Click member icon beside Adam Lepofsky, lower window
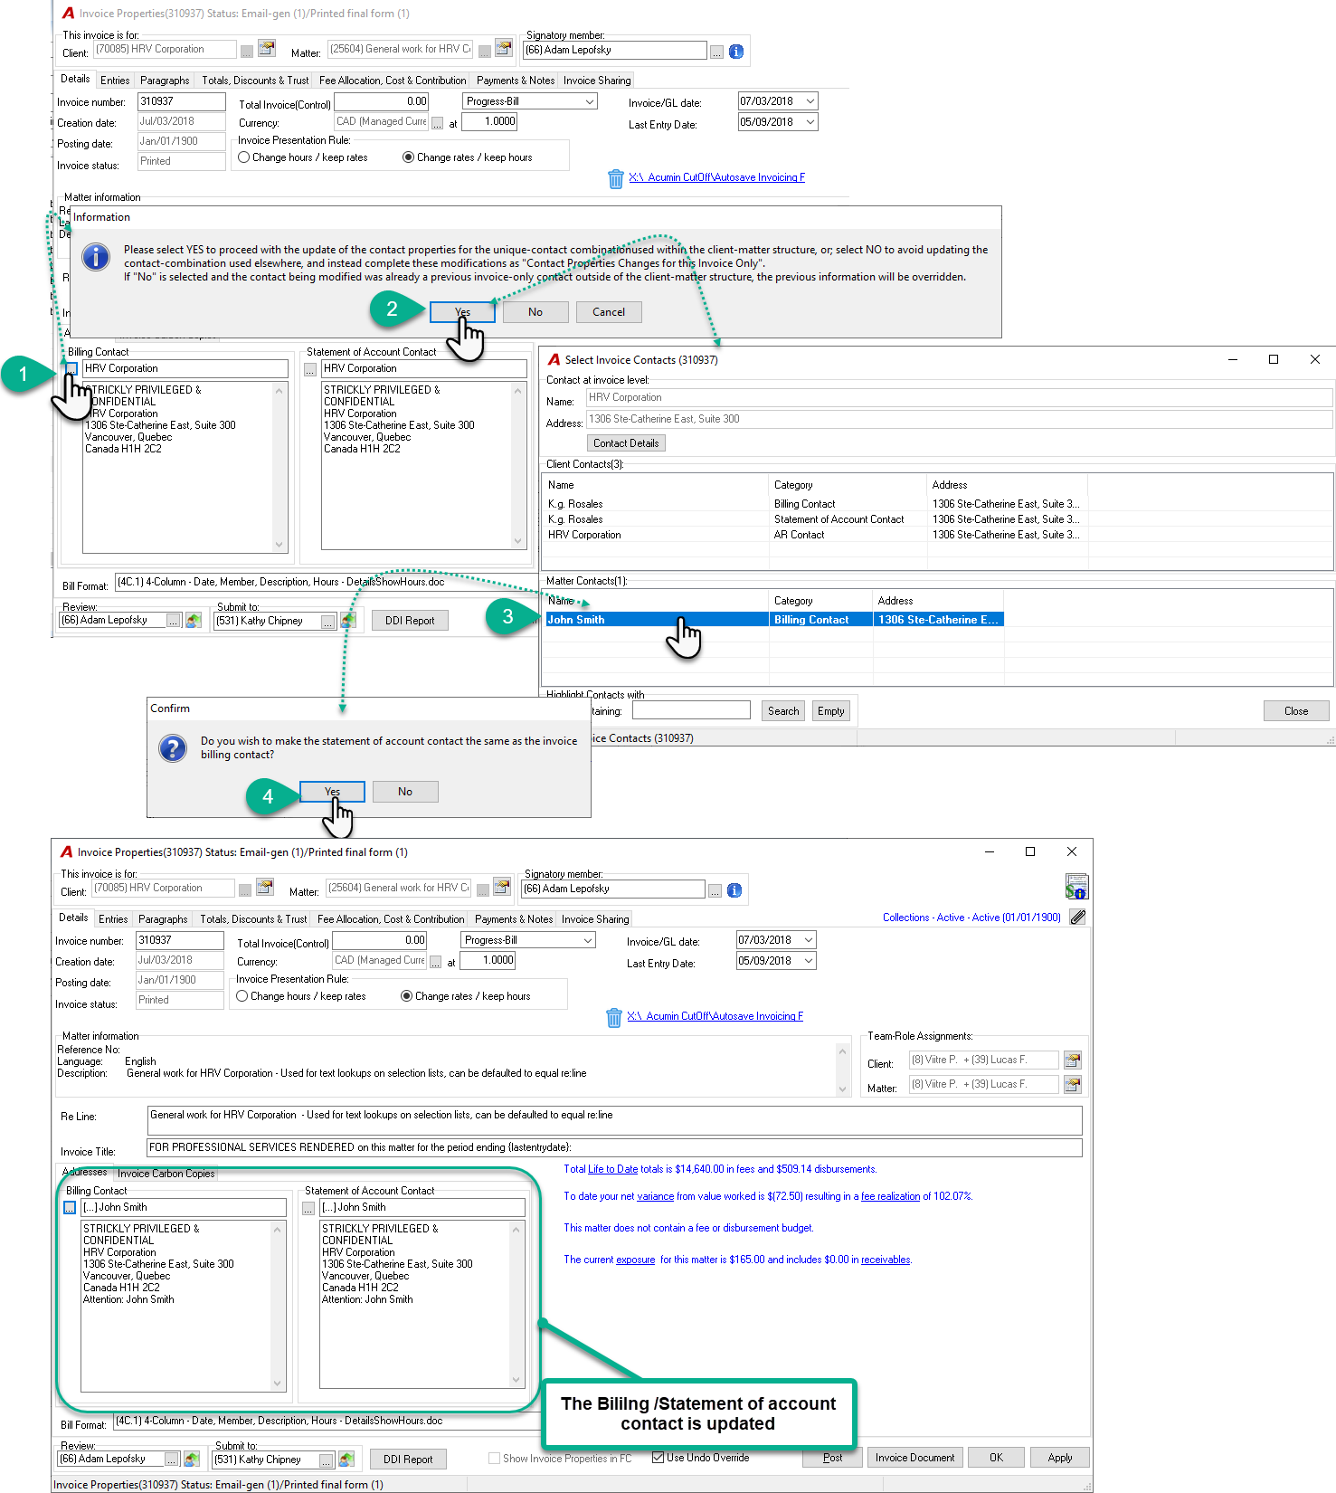The height and width of the screenshot is (1493, 1336). tap(192, 1460)
